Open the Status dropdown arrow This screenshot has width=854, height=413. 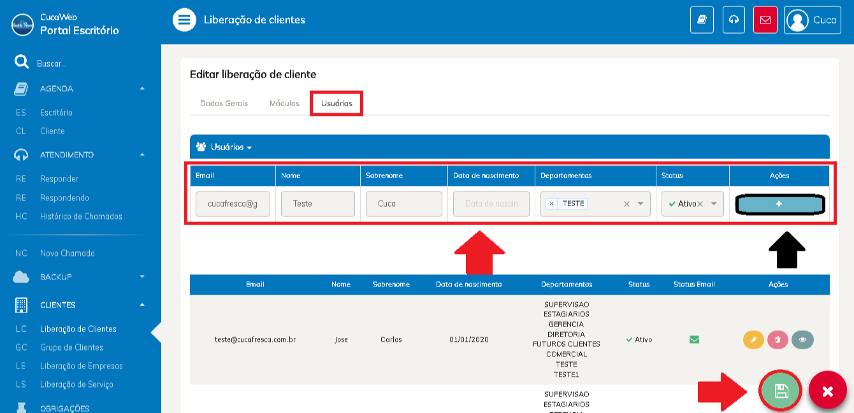[x=714, y=204]
